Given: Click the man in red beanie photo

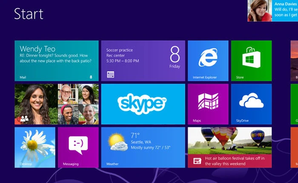Looking at the screenshot, I should coord(68,114).
